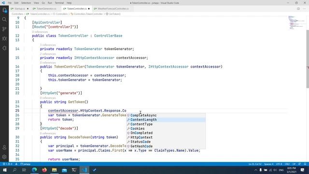Open the Selection menu
Viewport: 309px width, 174px height.
point(26,3)
